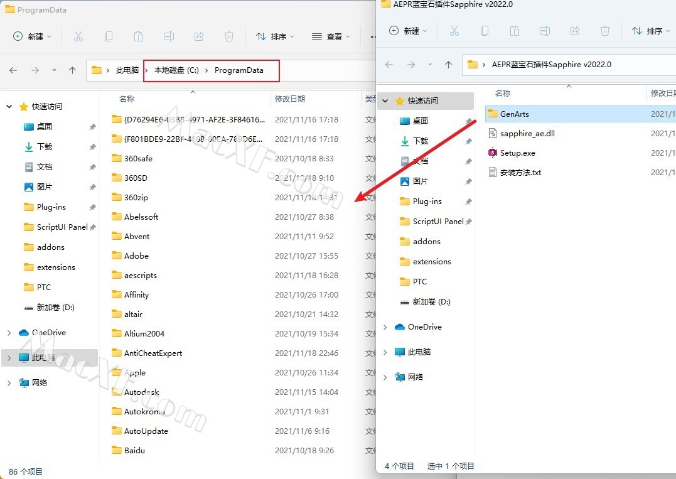Collapse 快速访问 in Sapphire sidebar

pyautogui.click(x=385, y=100)
